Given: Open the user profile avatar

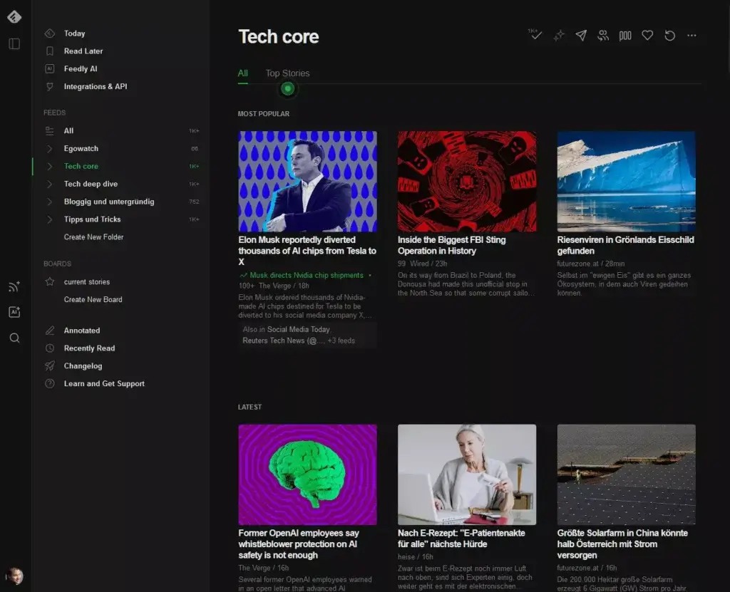Looking at the screenshot, I should [x=14, y=576].
